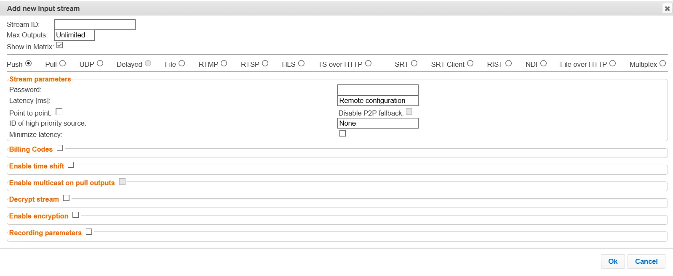Choose the UDP input type
The width and height of the screenshot is (673, 276).
coord(100,63)
